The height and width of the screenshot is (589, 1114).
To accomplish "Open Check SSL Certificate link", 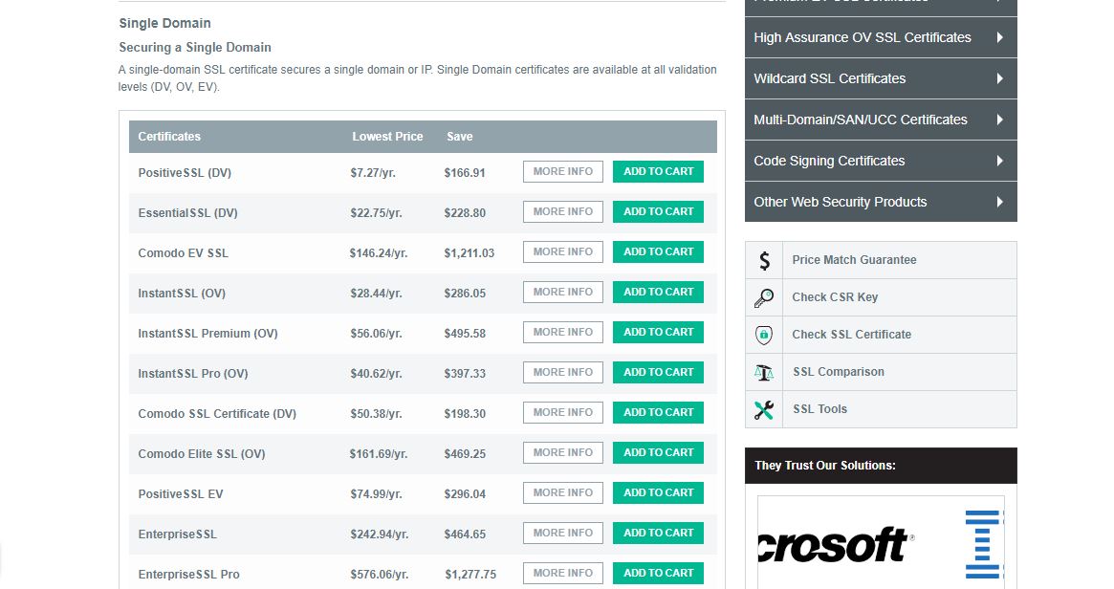I will pyautogui.click(x=851, y=335).
